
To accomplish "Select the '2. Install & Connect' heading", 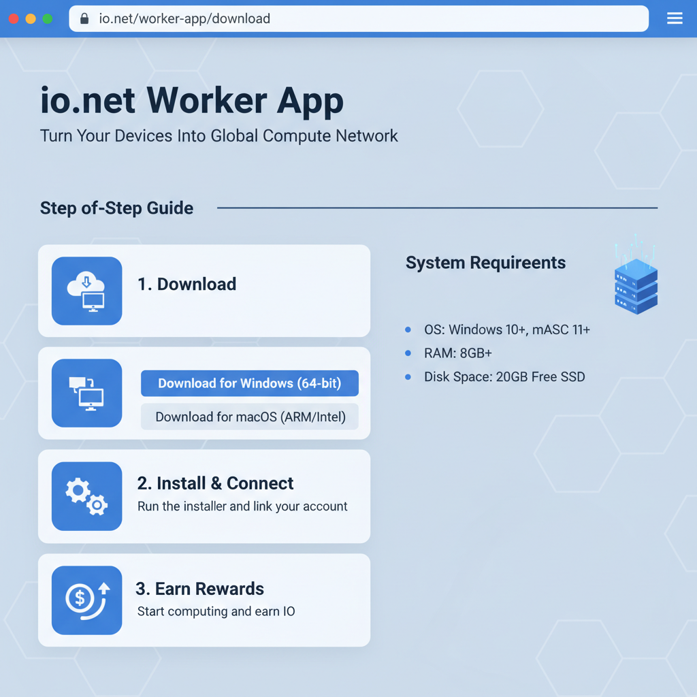I will (x=215, y=483).
